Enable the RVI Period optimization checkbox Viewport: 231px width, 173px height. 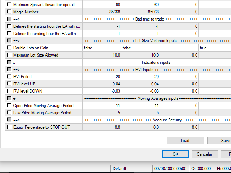[9, 77]
